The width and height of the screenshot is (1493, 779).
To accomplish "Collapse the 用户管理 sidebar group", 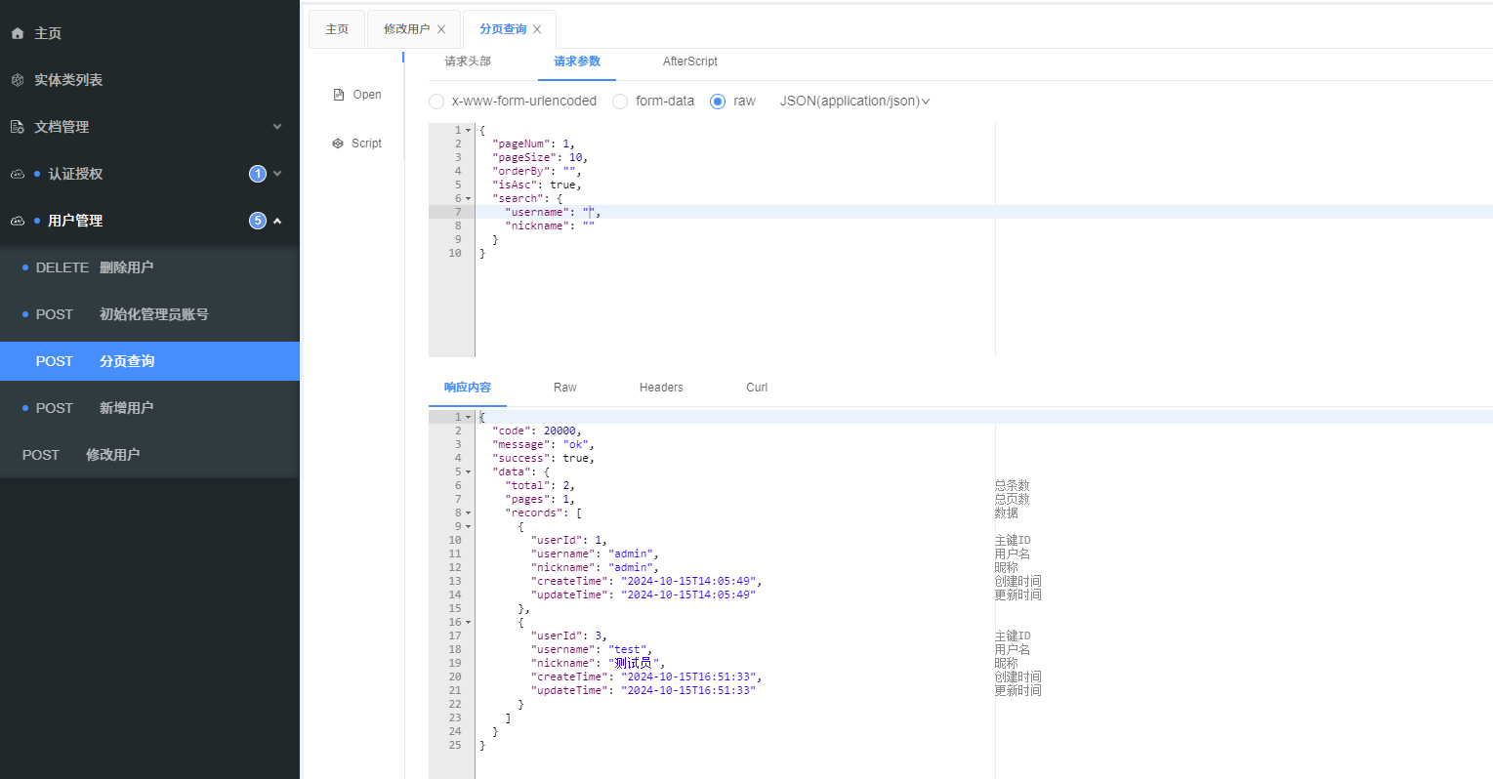I will pos(277,221).
